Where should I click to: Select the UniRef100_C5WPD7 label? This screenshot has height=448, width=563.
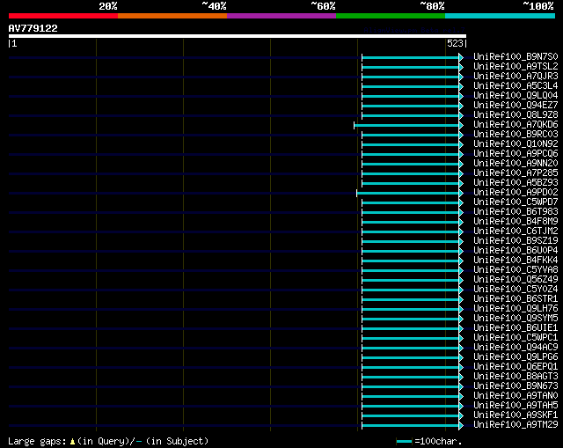click(515, 202)
